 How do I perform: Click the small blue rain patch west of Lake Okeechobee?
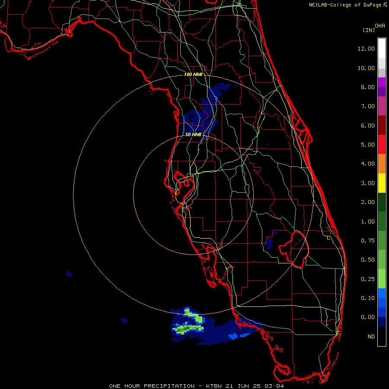point(269,242)
